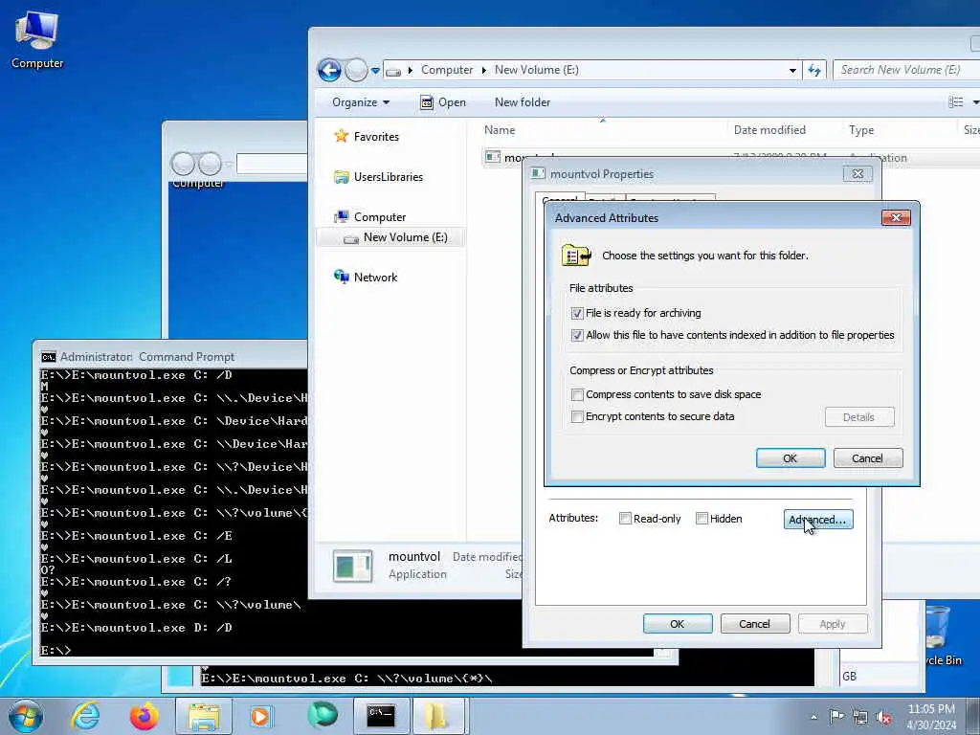Expand address bar history dropdown
The width and height of the screenshot is (980, 735).
(x=792, y=70)
